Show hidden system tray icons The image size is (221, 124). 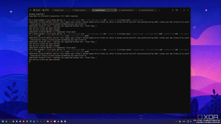(176, 121)
